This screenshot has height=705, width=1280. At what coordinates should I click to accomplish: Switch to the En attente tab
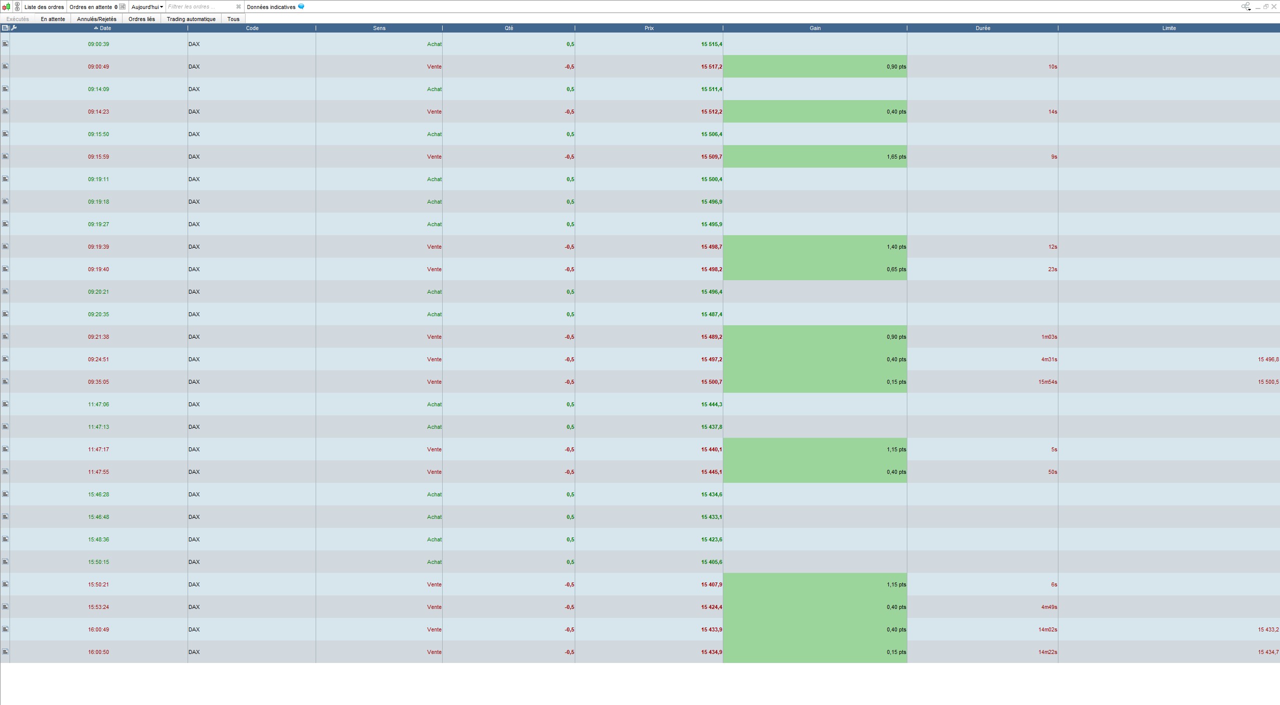click(53, 19)
